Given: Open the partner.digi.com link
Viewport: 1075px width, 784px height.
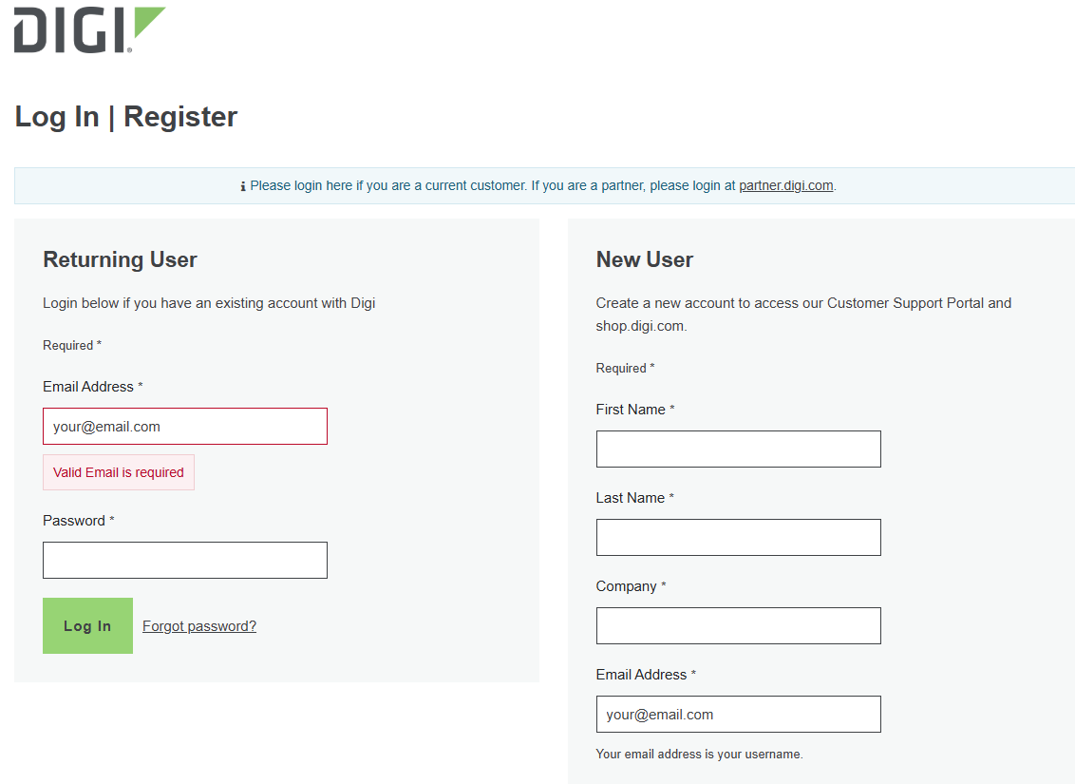Looking at the screenshot, I should pyautogui.click(x=785, y=185).
